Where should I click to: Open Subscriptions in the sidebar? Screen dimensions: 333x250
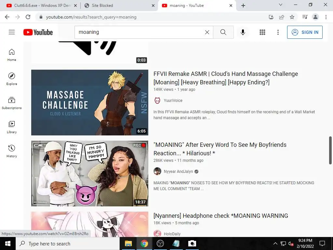[12, 103]
